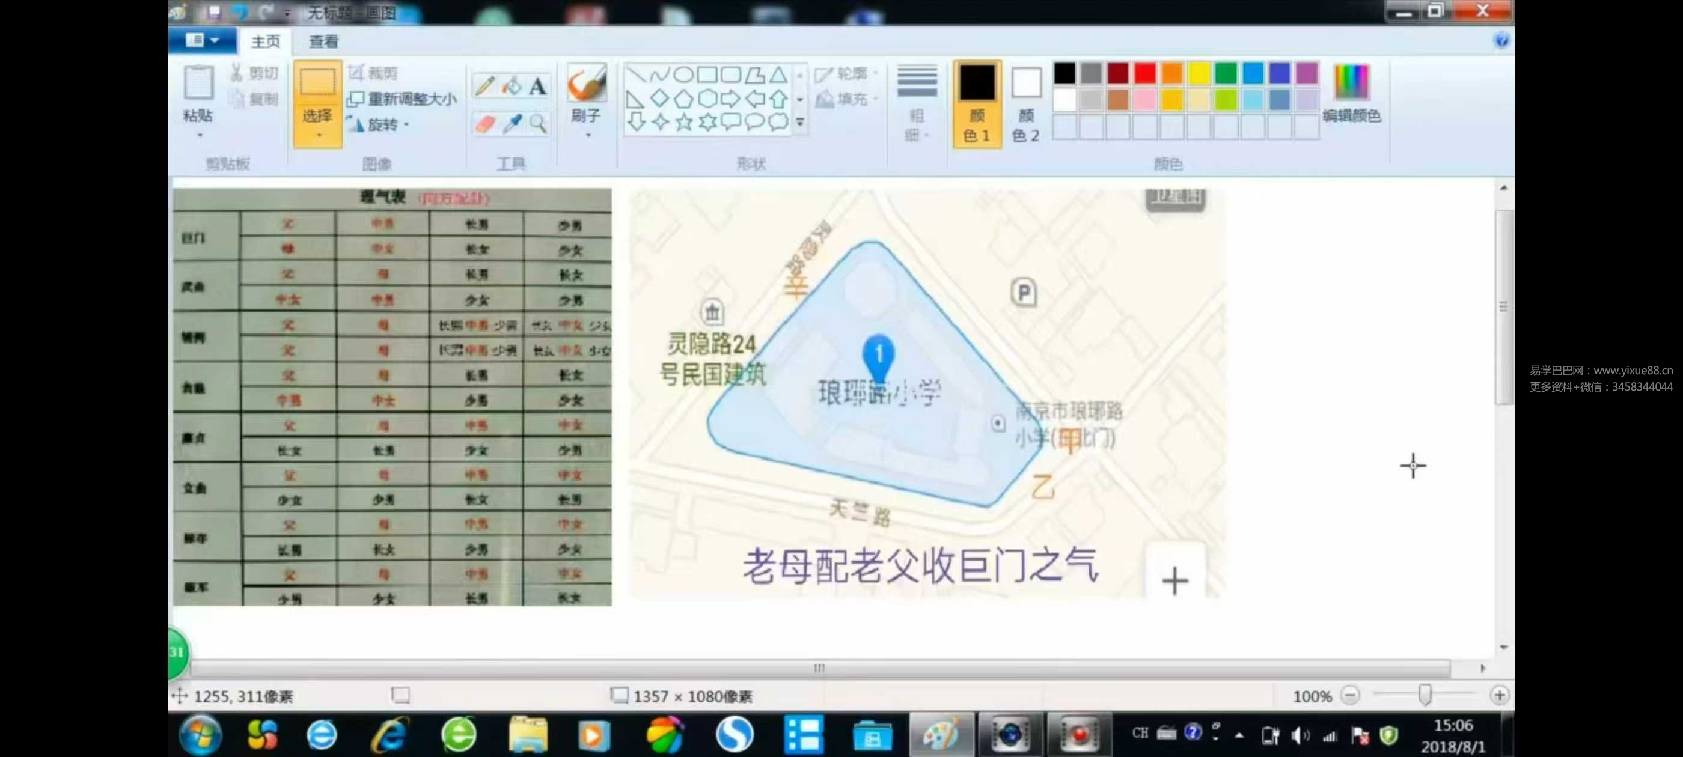
Task: Choose the oval shape
Action: tap(683, 74)
